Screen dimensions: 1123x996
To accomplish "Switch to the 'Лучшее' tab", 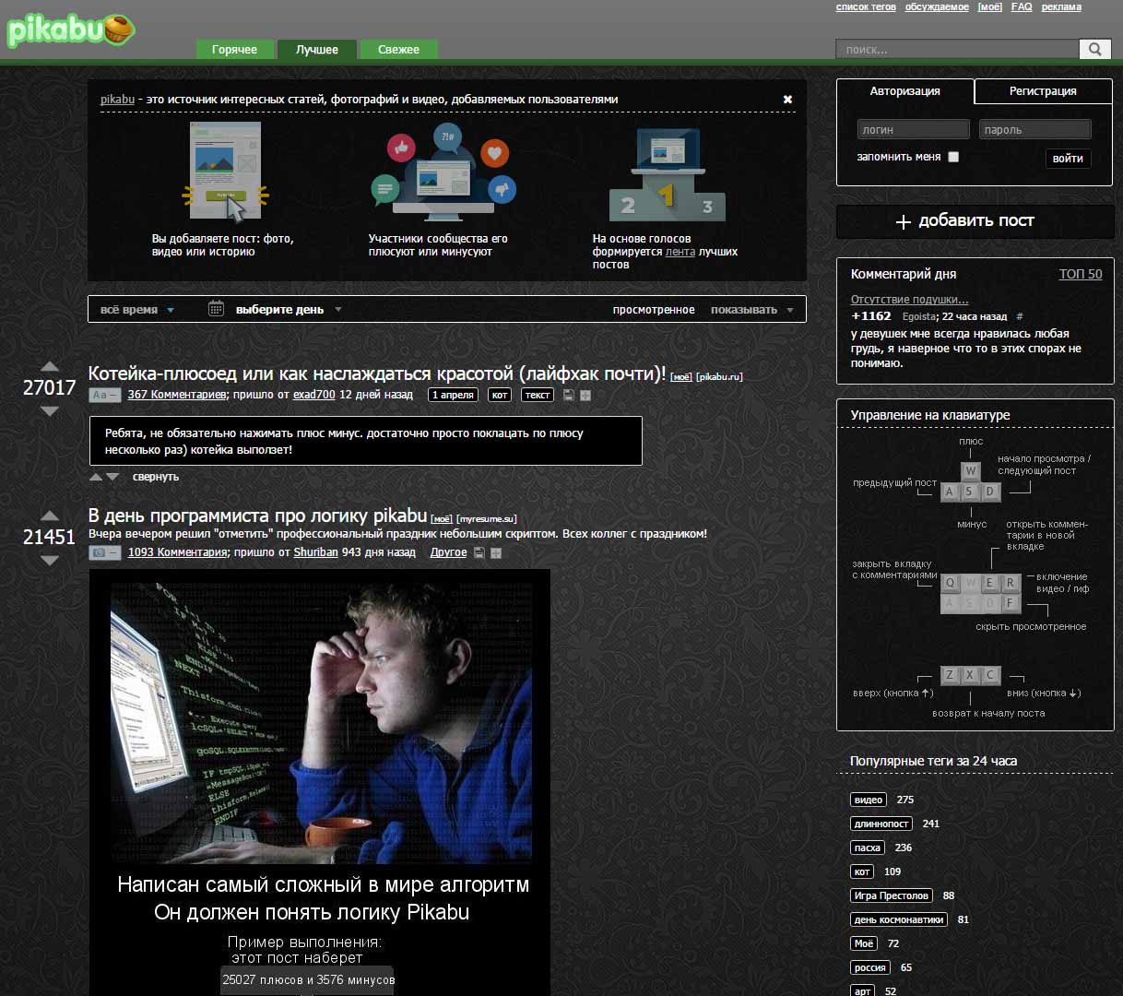I will point(317,50).
